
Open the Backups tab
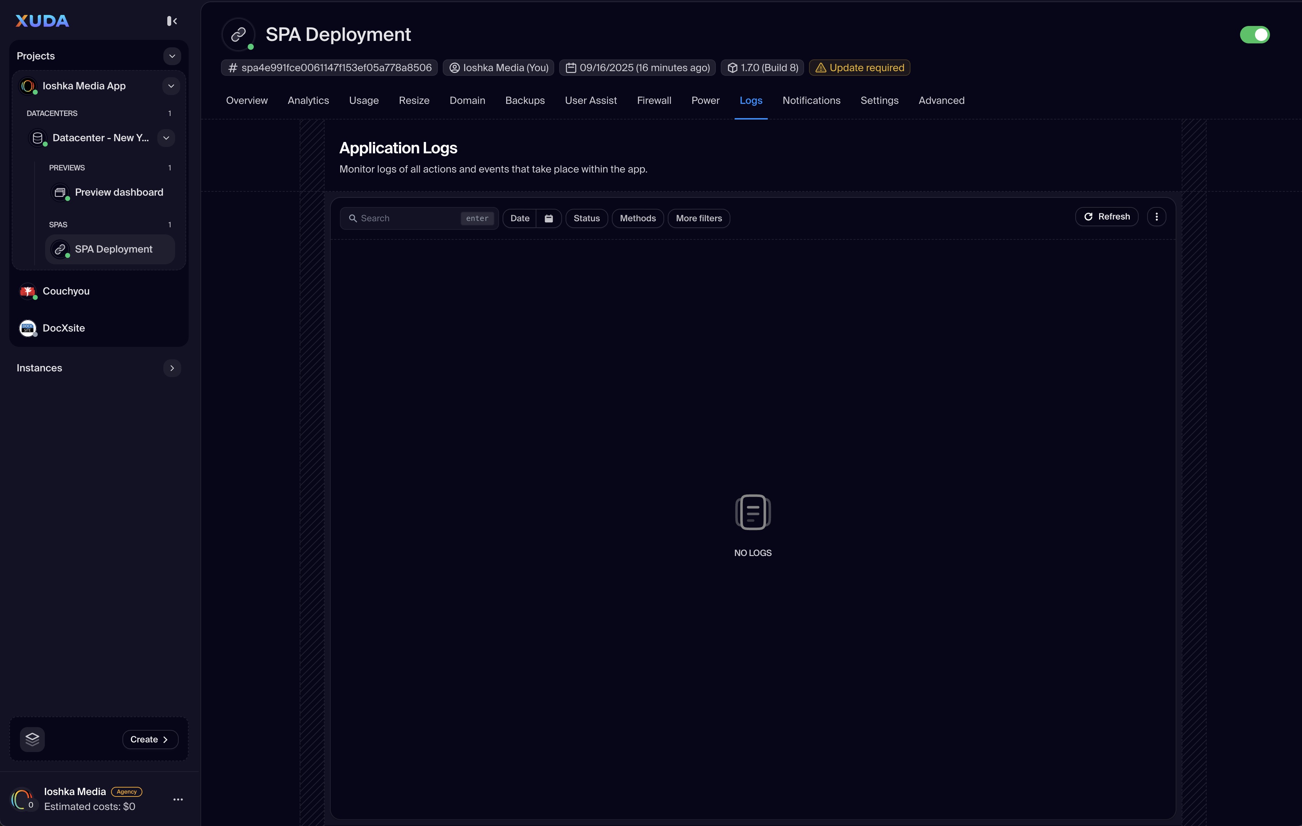click(525, 100)
